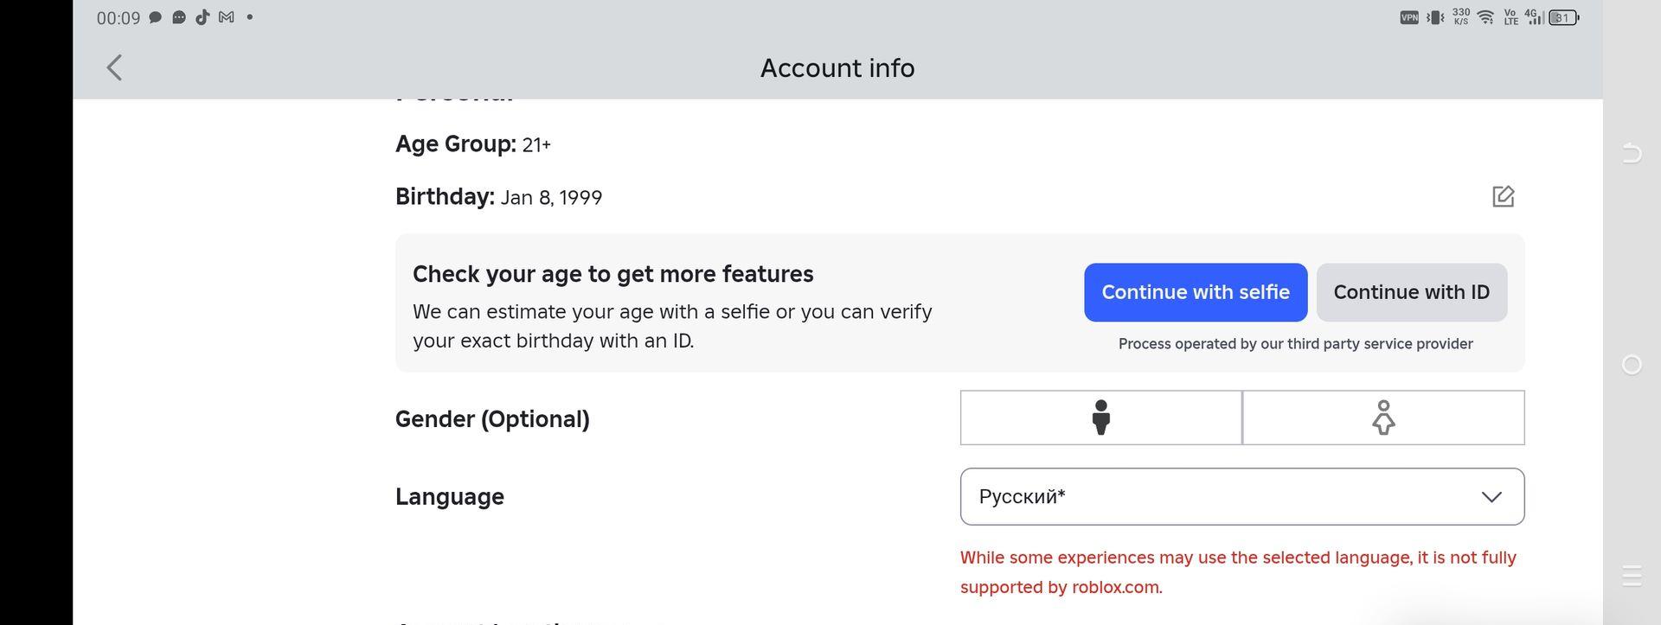
Task: Tap the Wi-Fi status icon
Action: tap(1485, 17)
